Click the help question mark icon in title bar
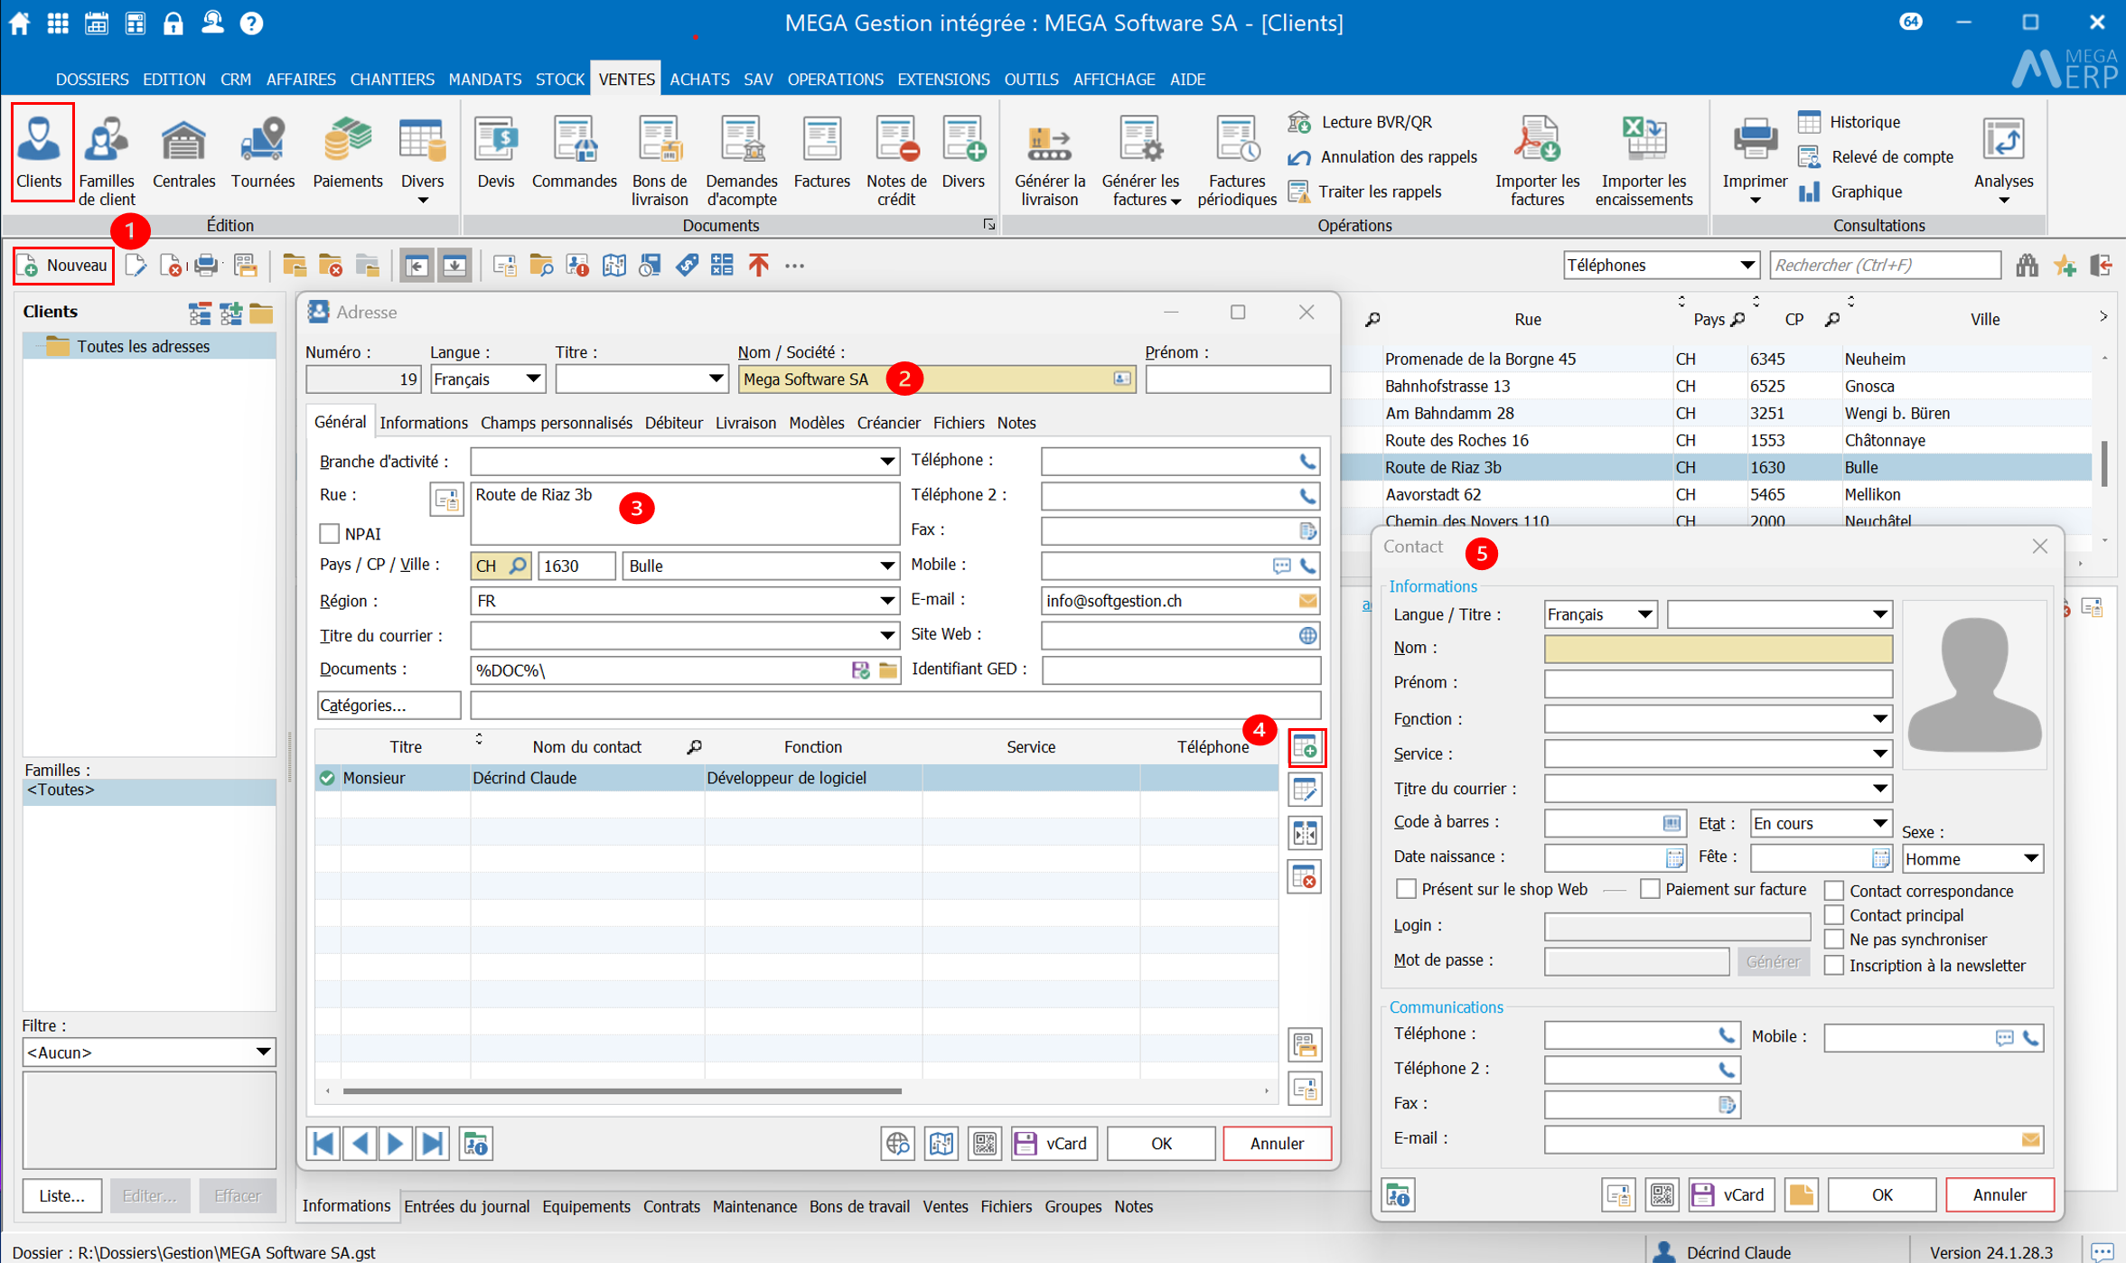 click(251, 23)
